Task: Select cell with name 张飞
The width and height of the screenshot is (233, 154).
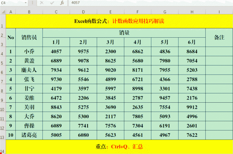Action: tap(29, 79)
